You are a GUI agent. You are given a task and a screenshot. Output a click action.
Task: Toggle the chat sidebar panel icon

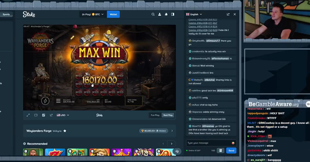[x=173, y=14]
